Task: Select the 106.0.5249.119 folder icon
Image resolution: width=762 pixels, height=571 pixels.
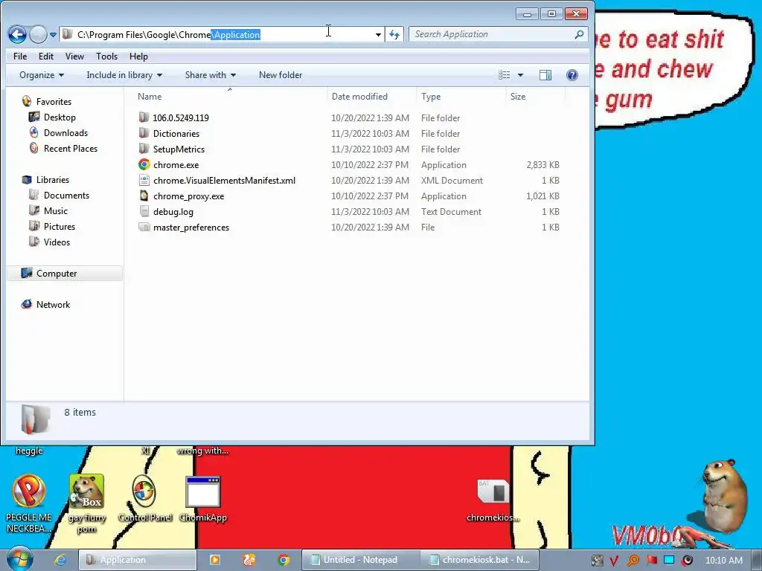Action: [x=144, y=117]
